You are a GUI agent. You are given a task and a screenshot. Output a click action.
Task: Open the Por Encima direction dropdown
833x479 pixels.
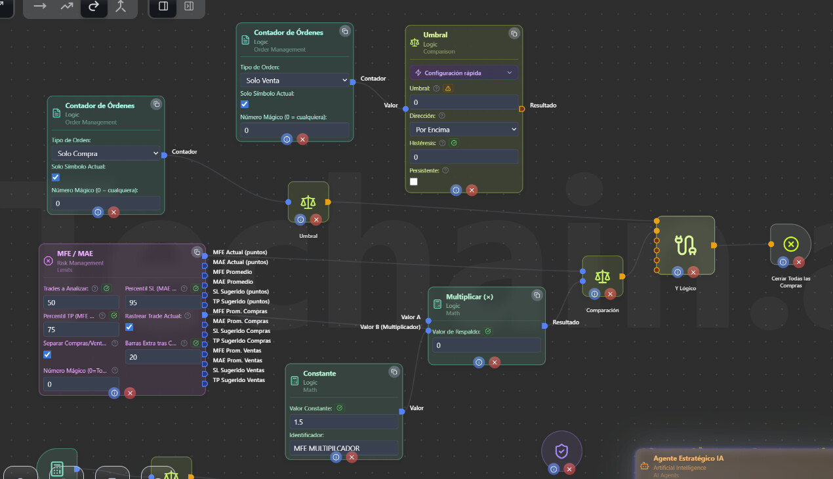(464, 130)
